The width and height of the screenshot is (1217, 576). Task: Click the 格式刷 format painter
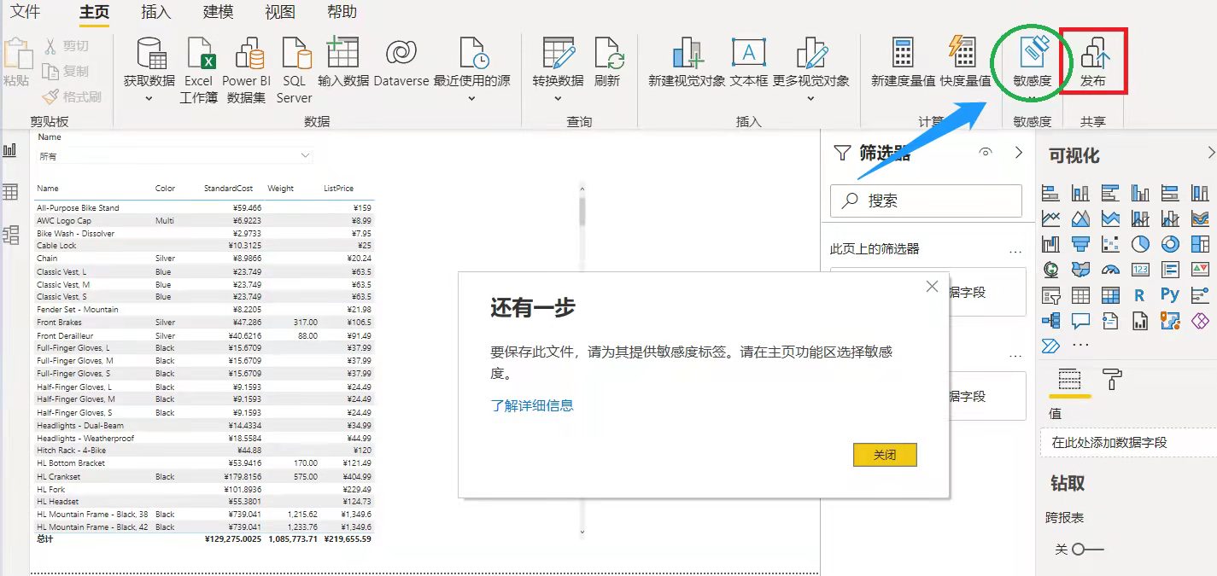coord(72,96)
